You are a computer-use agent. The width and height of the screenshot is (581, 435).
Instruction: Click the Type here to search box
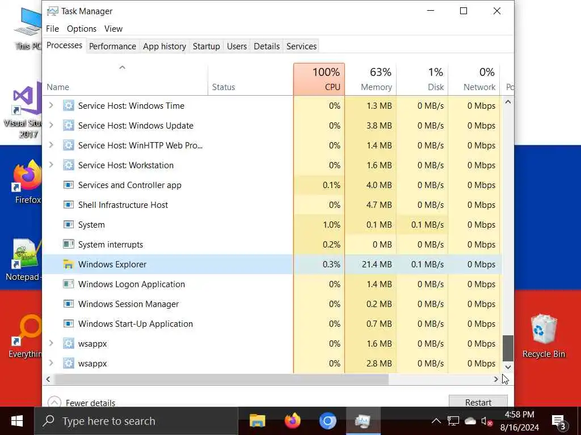click(136, 421)
